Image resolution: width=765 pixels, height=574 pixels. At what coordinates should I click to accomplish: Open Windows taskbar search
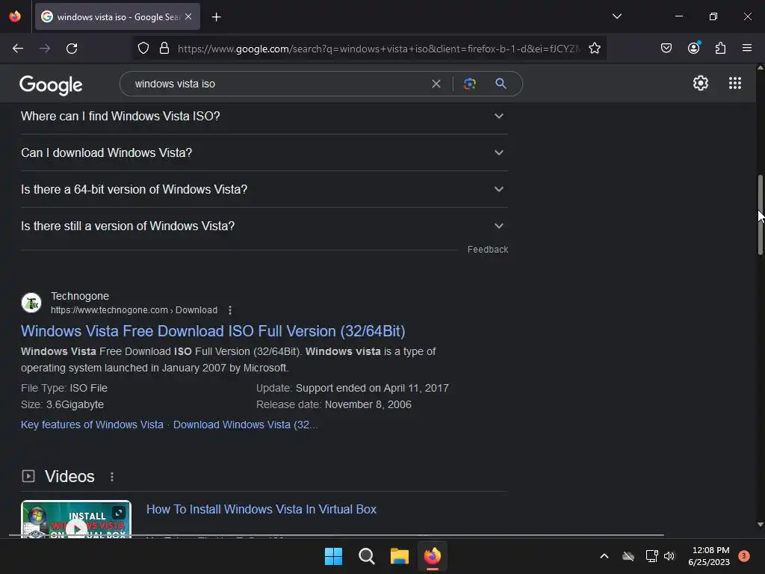click(366, 556)
